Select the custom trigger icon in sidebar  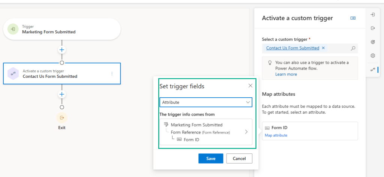pyautogui.click(x=373, y=70)
